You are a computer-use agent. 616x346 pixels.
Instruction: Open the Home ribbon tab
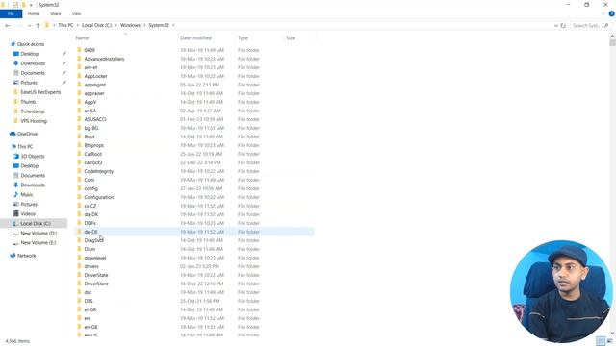(x=34, y=13)
